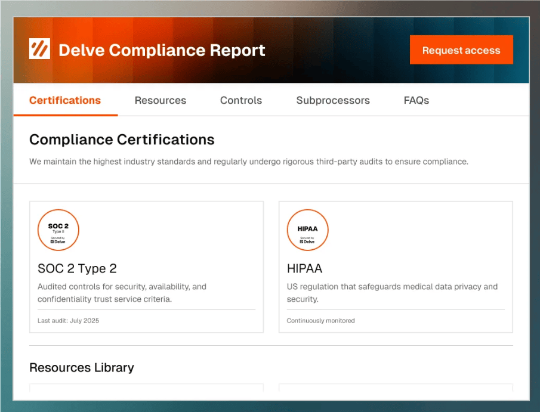Click the Delve logo icon in header
This screenshot has height=412, width=540.
pyautogui.click(x=39, y=49)
